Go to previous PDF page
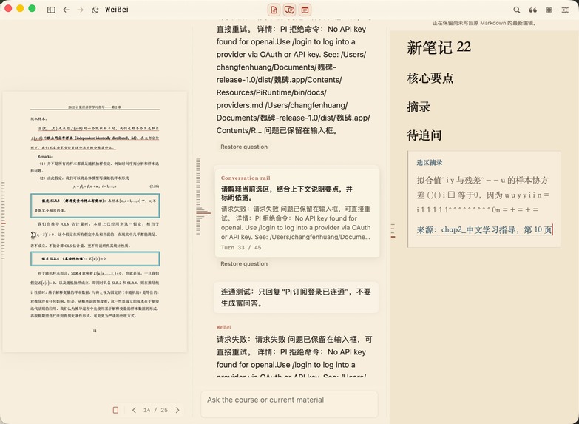 pyautogui.click(x=134, y=410)
